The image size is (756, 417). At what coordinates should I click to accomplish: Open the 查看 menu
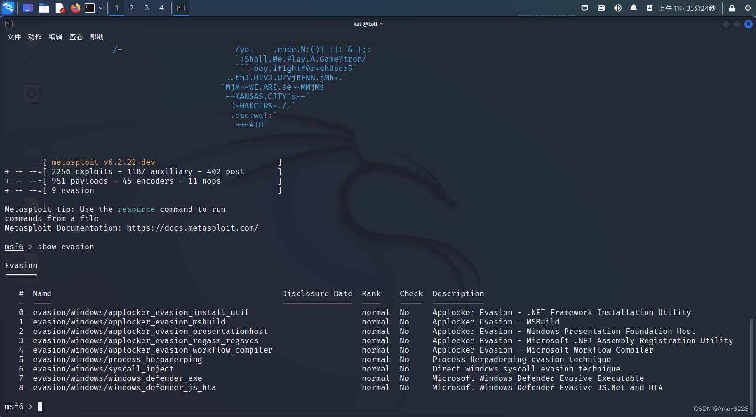pos(76,37)
